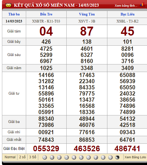The width and height of the screenshot is (147, 165).
Task: Click giải sáu number 6327
Action: pyautogui.click(x=87, y=55)
